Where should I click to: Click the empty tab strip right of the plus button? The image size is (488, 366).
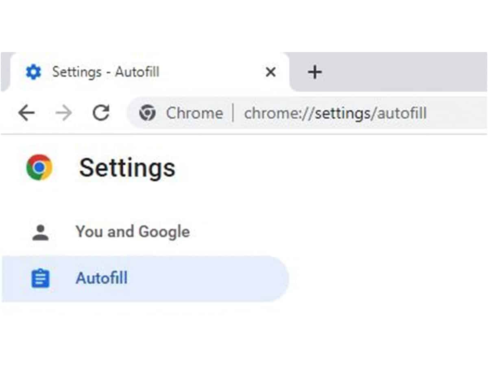coord(407,72)
